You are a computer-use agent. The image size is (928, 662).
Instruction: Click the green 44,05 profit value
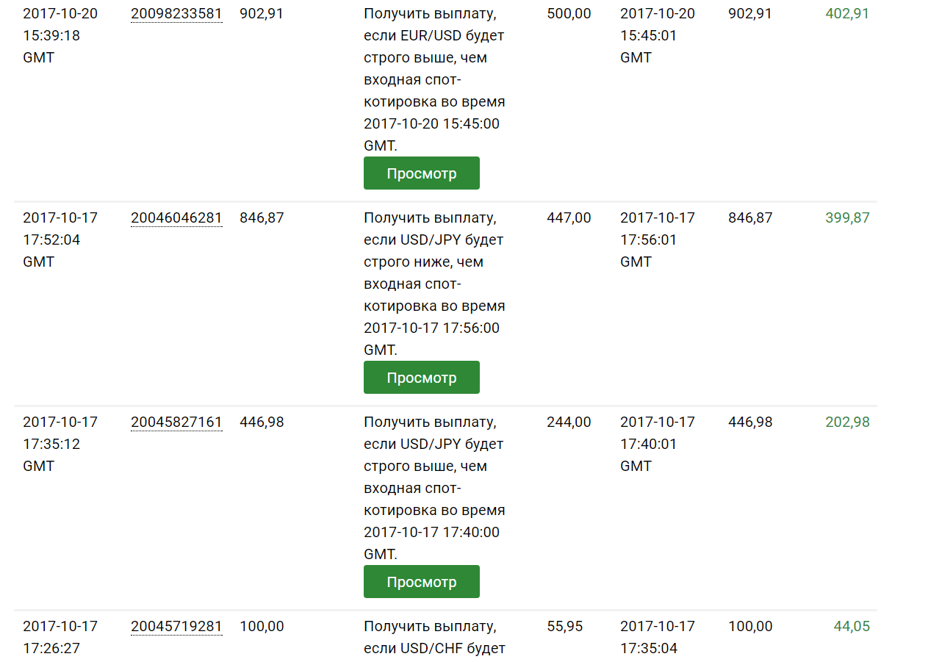pyautogui.click(x=851, y=627)
